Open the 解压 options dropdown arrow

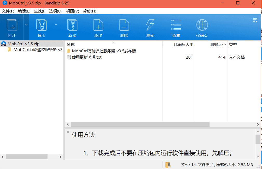(56, 25)
